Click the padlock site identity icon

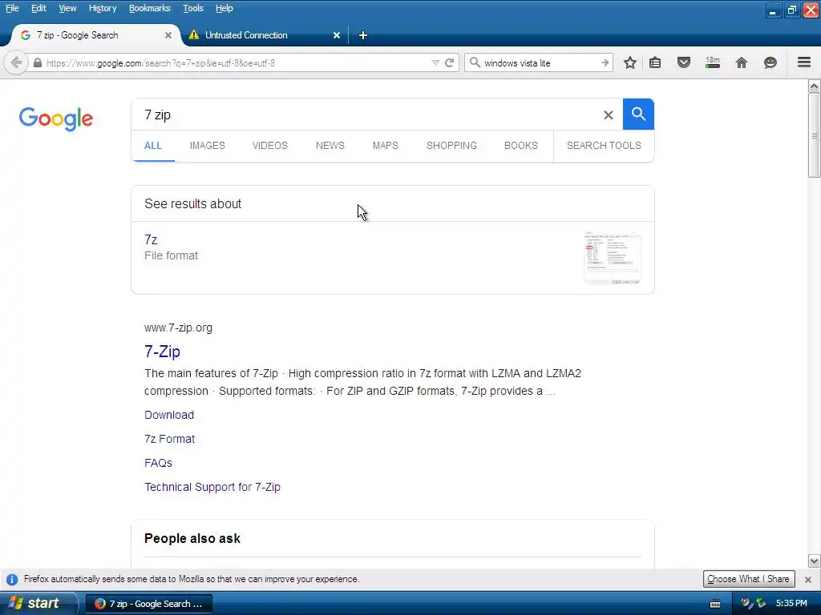coord(37,62)
